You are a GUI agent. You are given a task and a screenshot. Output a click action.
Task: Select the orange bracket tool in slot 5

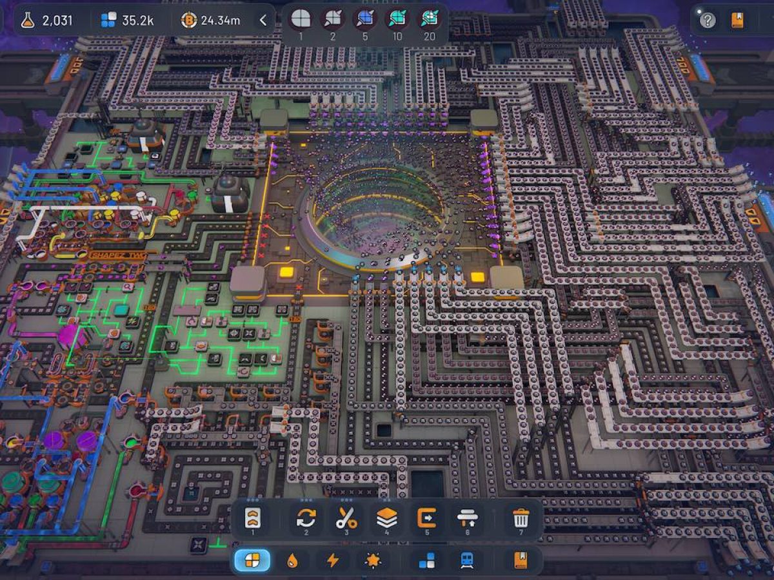[427, 518]
